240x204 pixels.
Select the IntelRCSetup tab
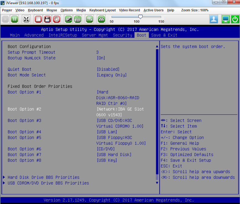pyautogui.click(x=63, y=35)
